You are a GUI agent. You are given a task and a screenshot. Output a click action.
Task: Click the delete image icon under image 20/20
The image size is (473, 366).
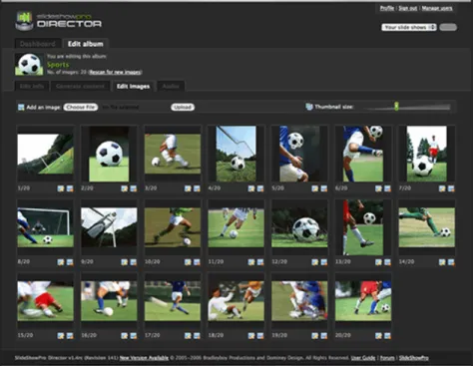pyautogui.click(x=387, y=336)
